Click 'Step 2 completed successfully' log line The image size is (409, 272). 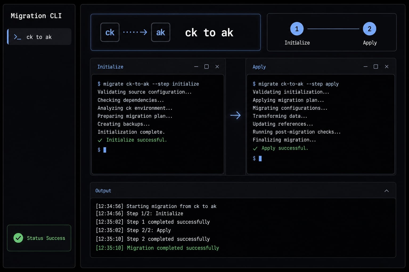153,239
